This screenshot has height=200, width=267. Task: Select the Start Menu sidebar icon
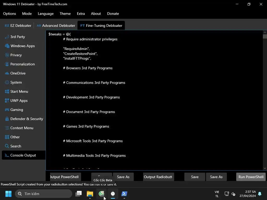tap(7, 91)
